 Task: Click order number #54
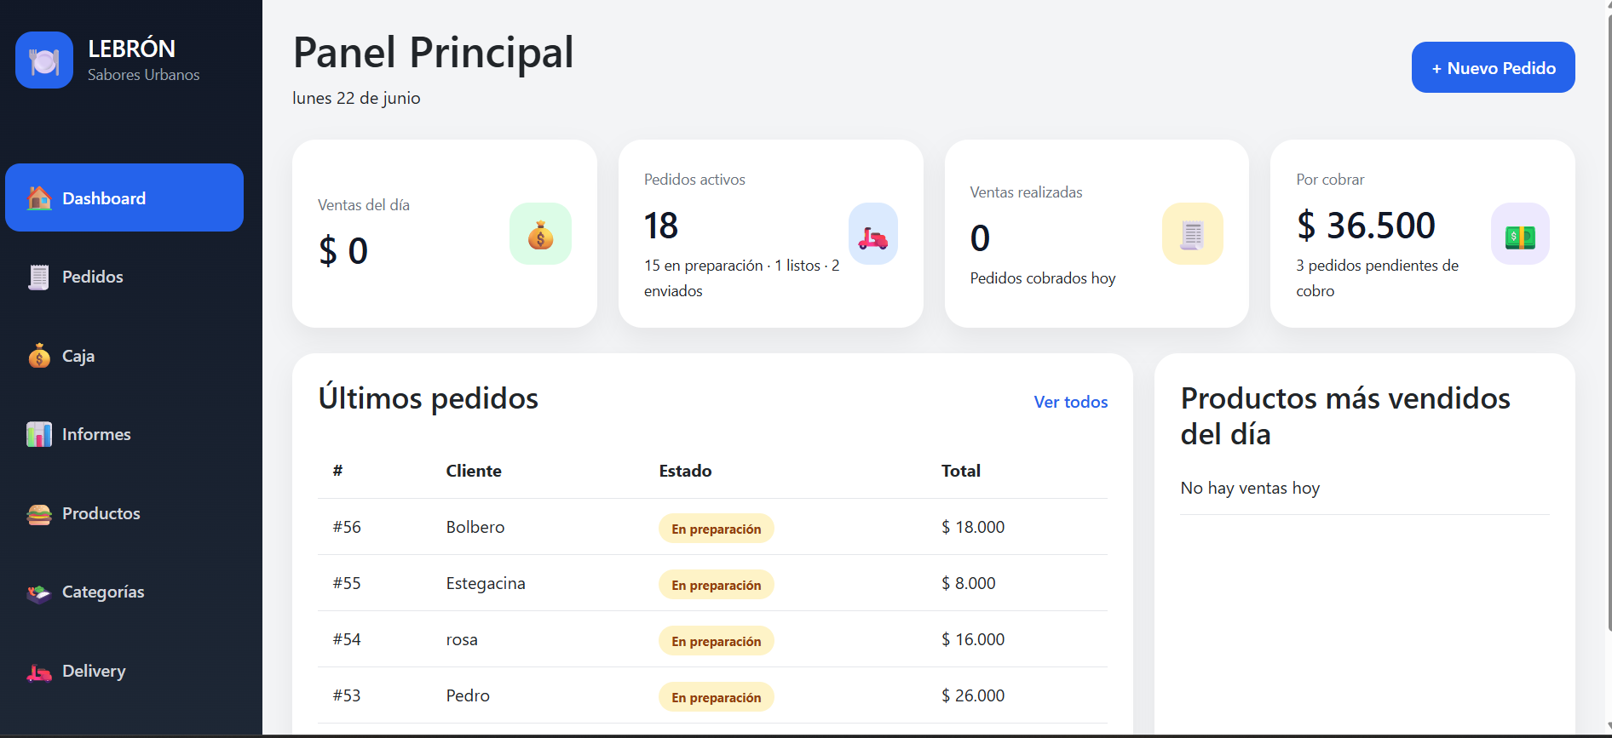(x=347, y=639)
